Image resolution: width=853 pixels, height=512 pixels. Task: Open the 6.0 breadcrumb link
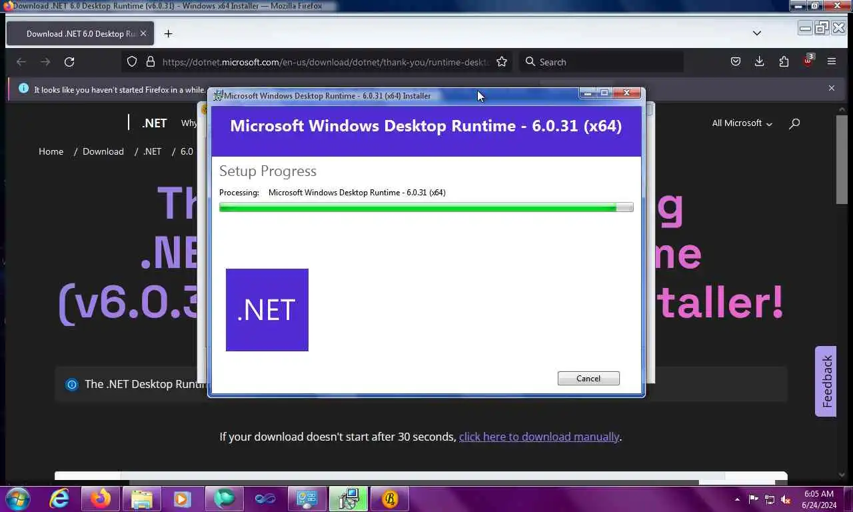[187, 151]
